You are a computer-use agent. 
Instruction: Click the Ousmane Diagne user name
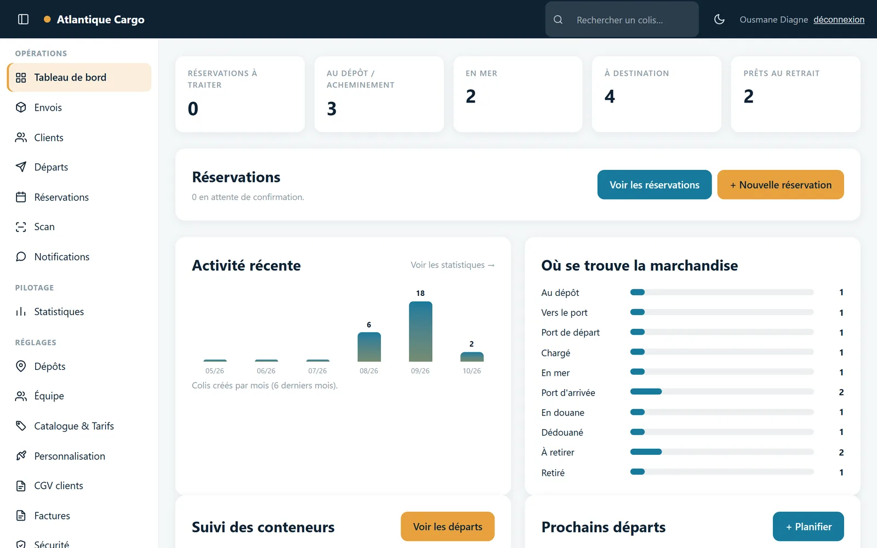(x=774, y=20)
